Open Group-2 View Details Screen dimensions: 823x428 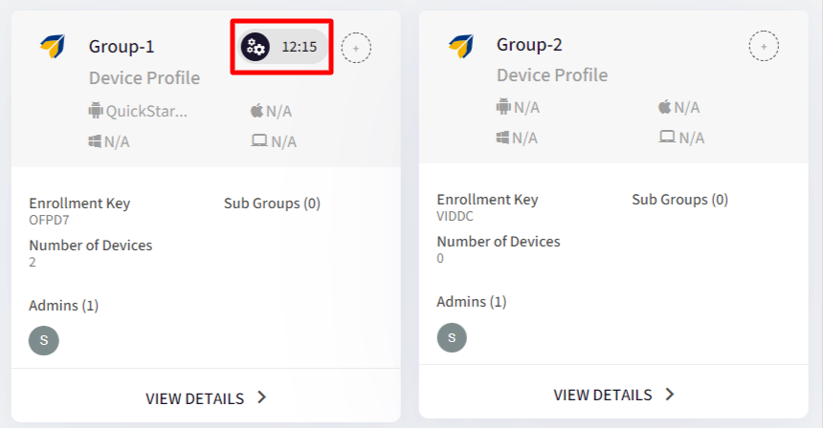tap(602, 395)
